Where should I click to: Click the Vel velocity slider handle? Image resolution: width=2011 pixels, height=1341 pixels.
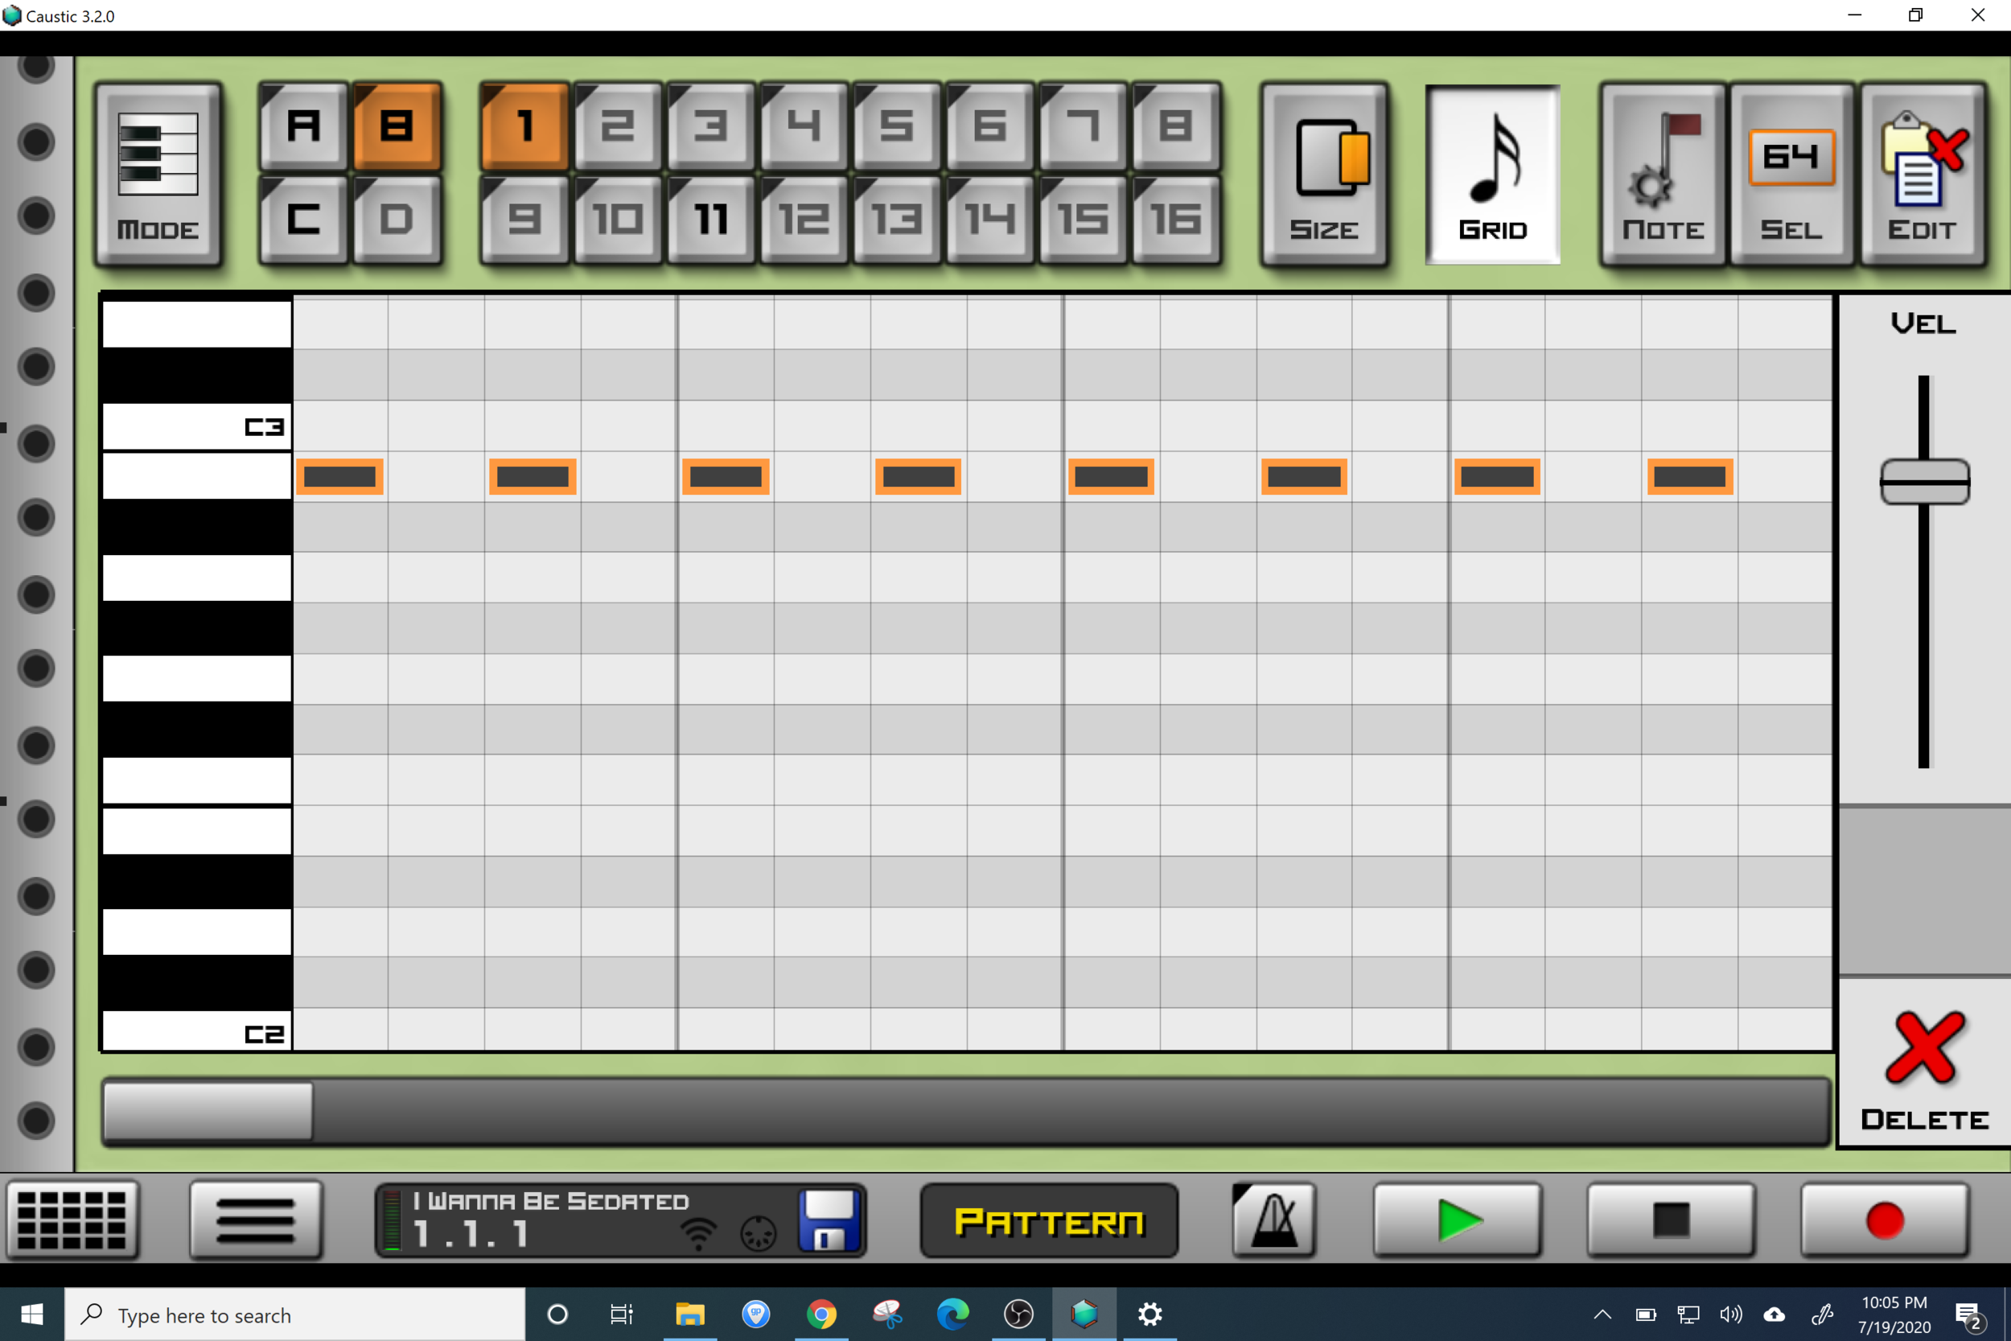pyautogui.click(x=1924, y=482)
